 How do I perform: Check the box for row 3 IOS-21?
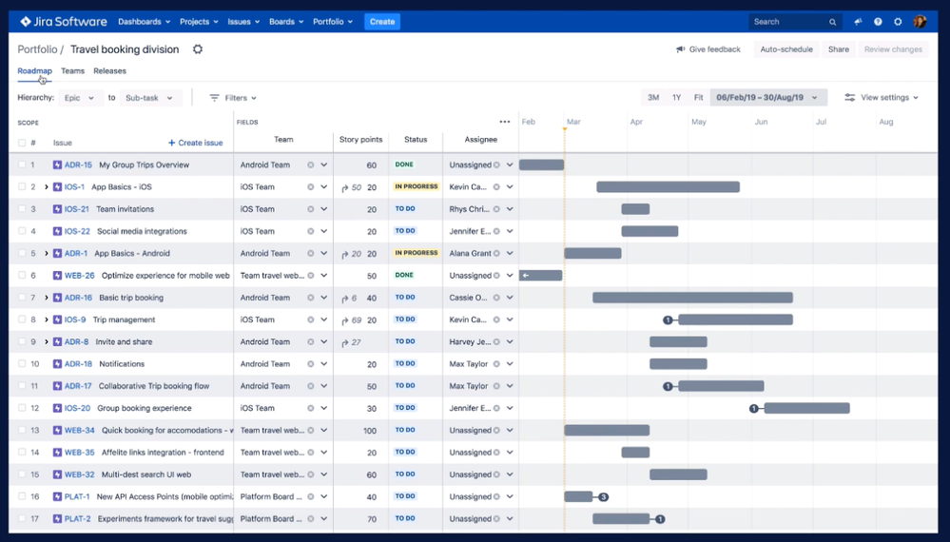(22, 209)
